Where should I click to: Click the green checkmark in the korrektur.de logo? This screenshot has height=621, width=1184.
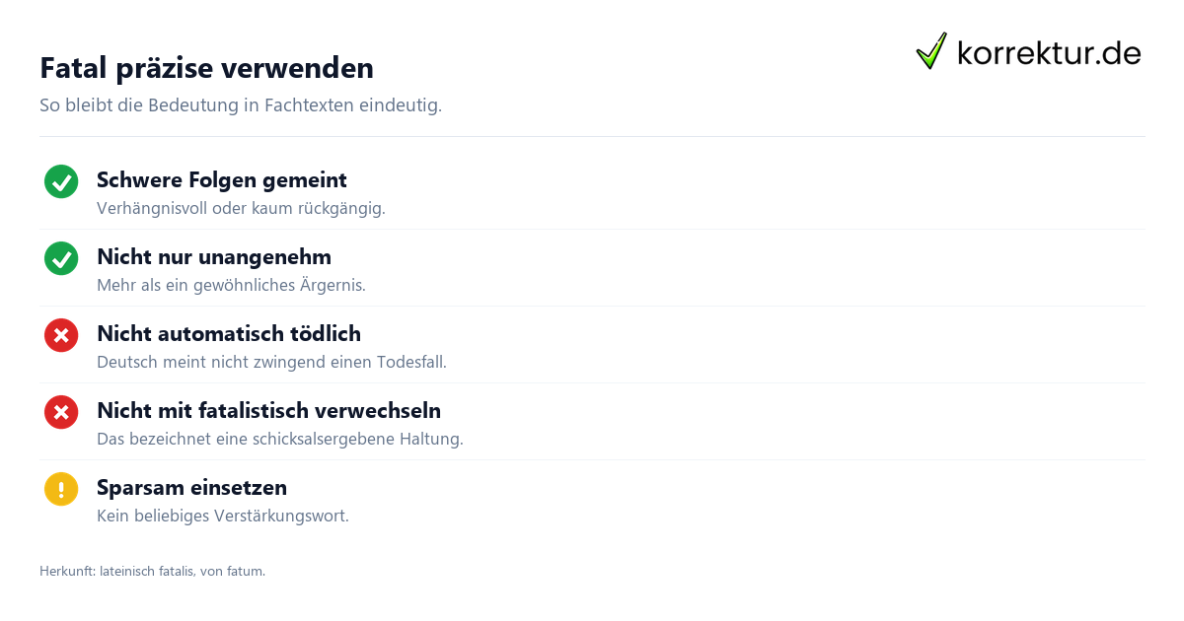[931, 51]
